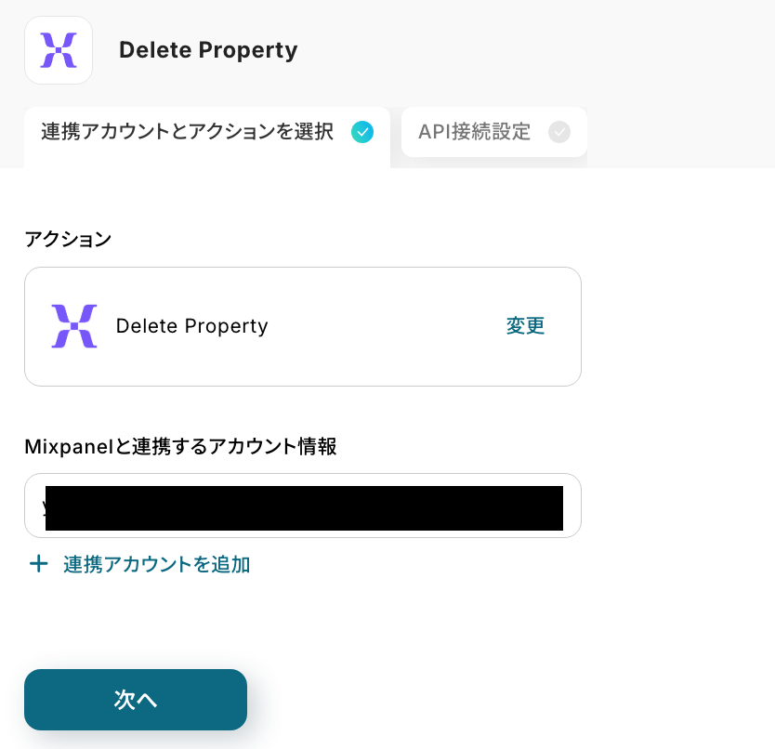Click the Mixpanelと連携するアカウント情報 label
Screen dimensions: 775x749
pyautogui.click(x=180, y=447)
